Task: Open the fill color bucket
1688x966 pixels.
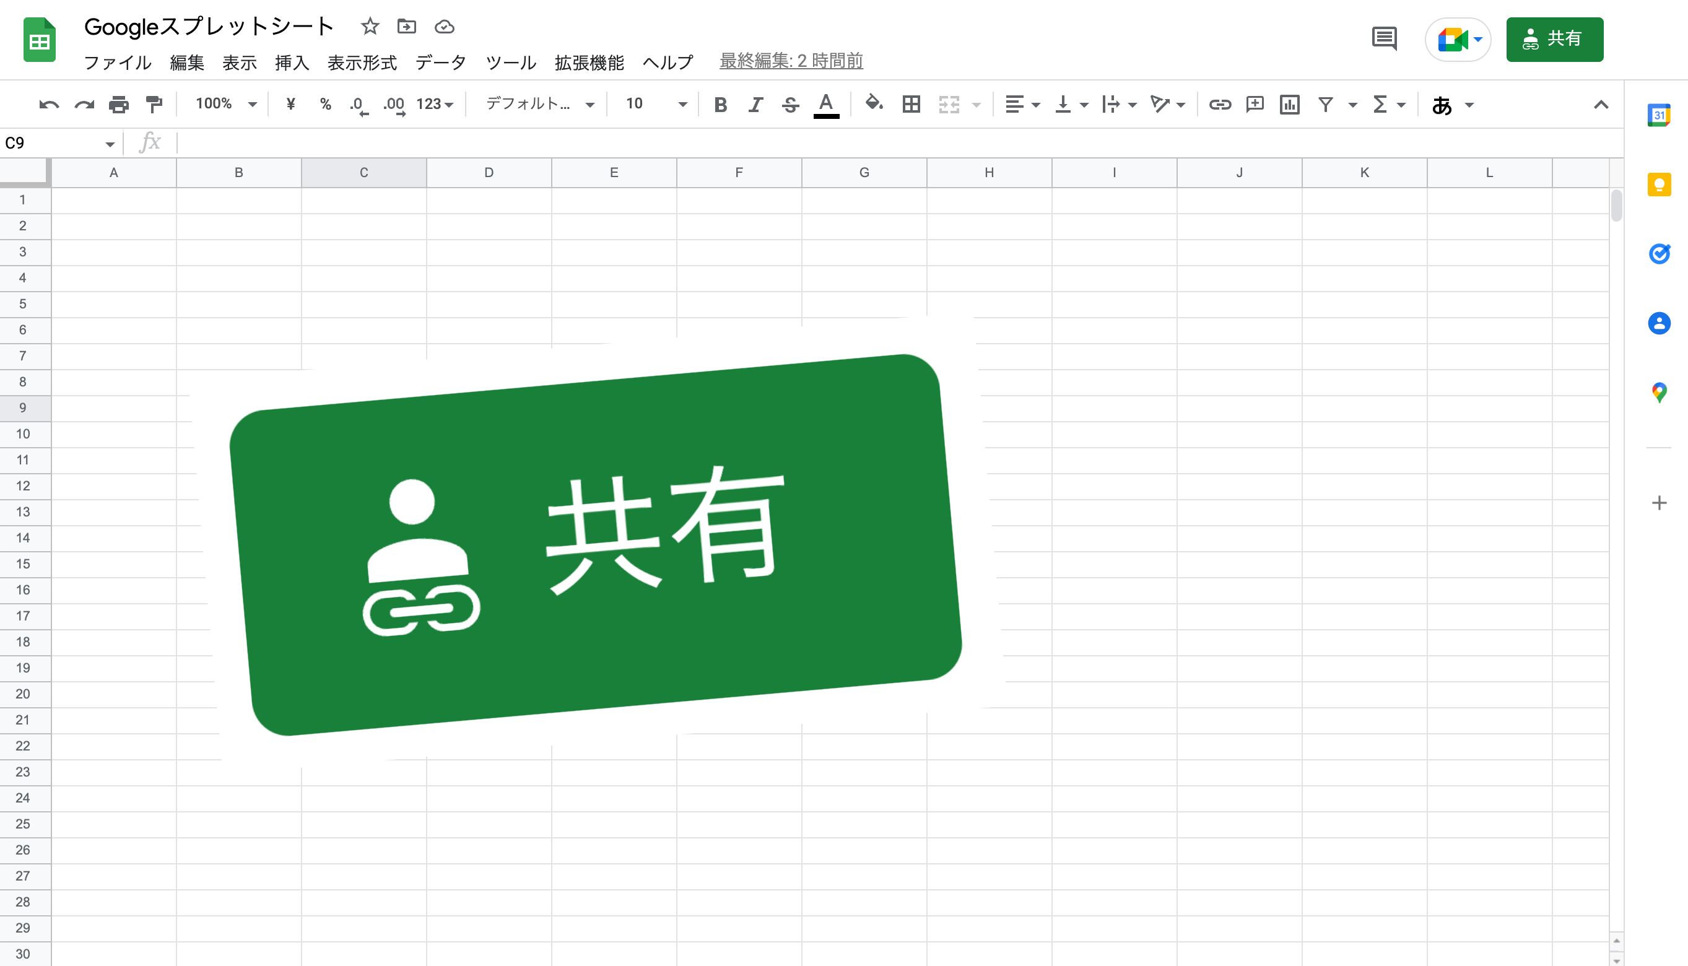Action: click(x=874, y=103)
